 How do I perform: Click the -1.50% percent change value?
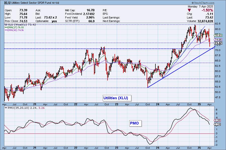click(x=207, y=10)
